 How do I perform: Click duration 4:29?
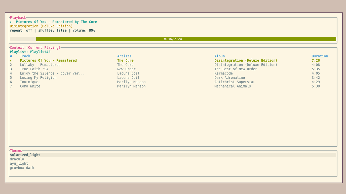(x=316, y=82)
